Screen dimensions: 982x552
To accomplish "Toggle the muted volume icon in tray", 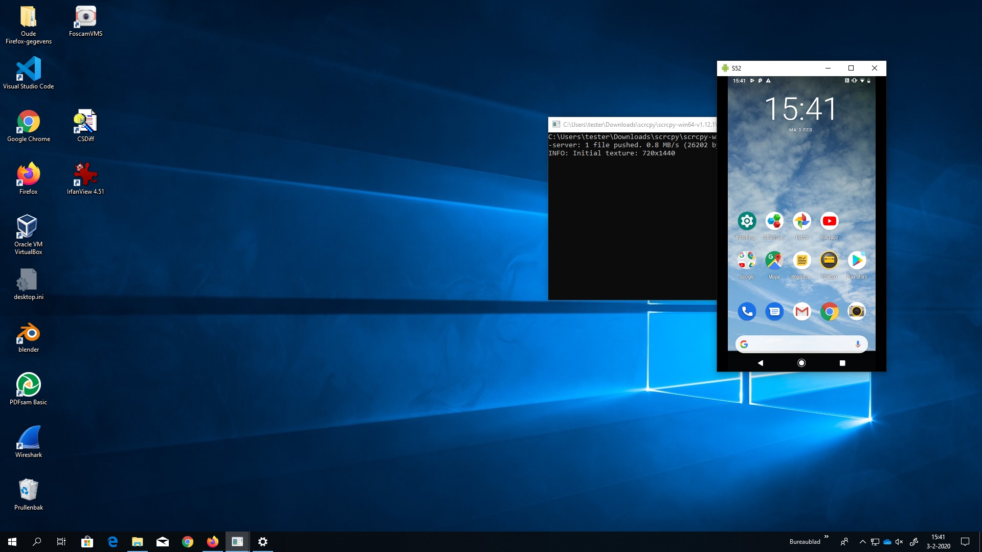I will coord(899,542).
